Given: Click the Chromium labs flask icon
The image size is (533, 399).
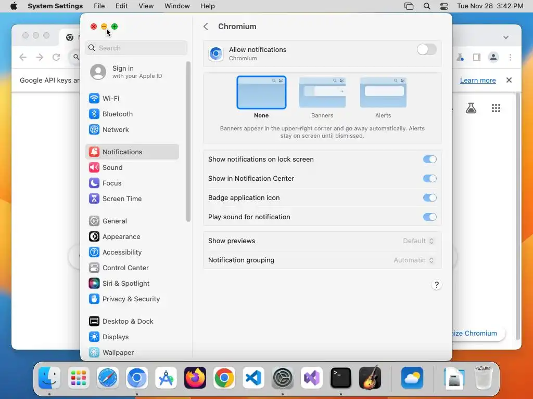Looking at the screenshot, I should [x=471, y=108].
